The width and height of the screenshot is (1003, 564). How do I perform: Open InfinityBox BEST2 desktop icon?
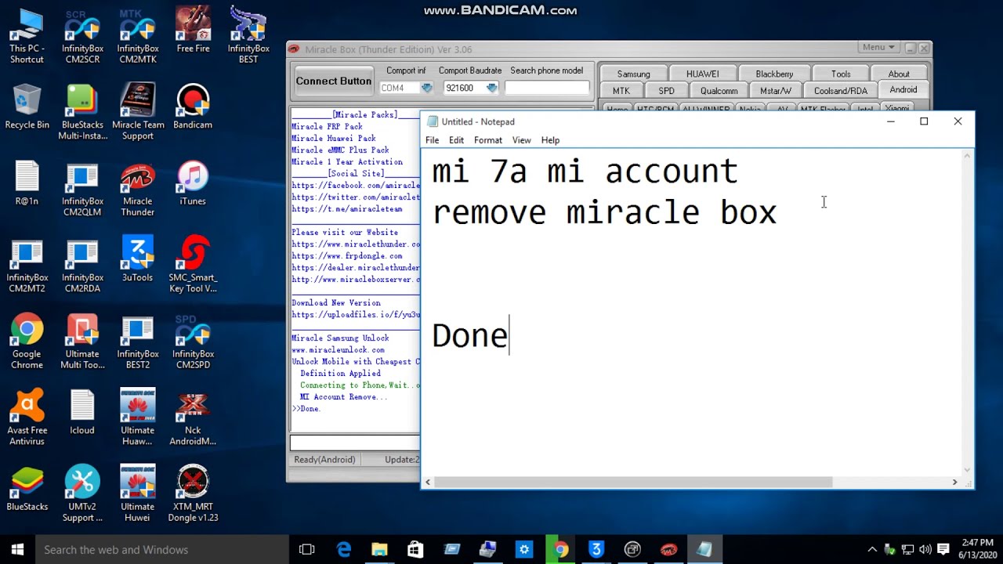tap(138, 342)
